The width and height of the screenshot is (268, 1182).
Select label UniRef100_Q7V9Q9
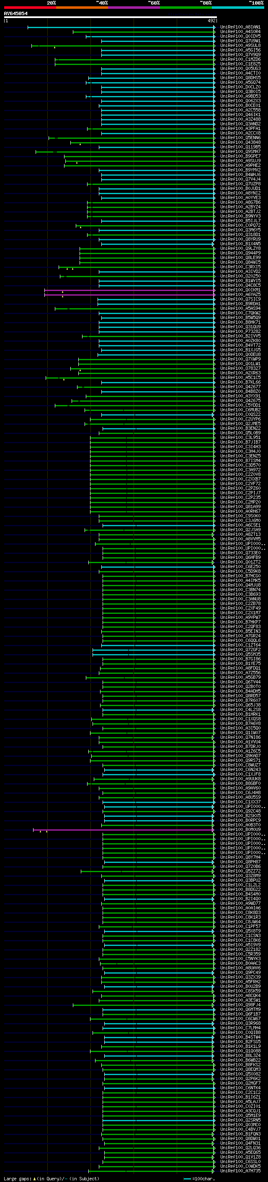(240, 55)
